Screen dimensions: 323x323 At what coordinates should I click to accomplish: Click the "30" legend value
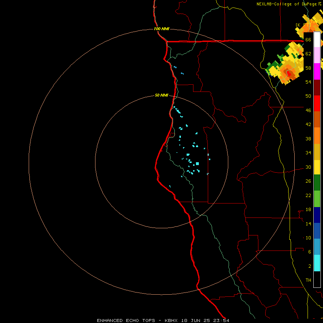click(x=308, y=167)
